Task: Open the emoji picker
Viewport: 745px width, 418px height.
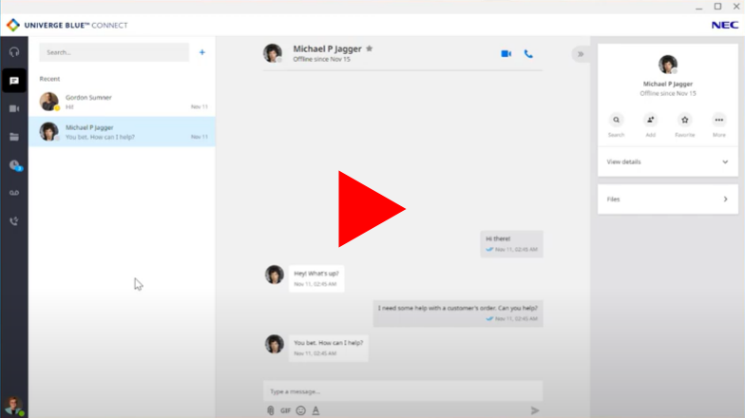Action: [300, 410]
